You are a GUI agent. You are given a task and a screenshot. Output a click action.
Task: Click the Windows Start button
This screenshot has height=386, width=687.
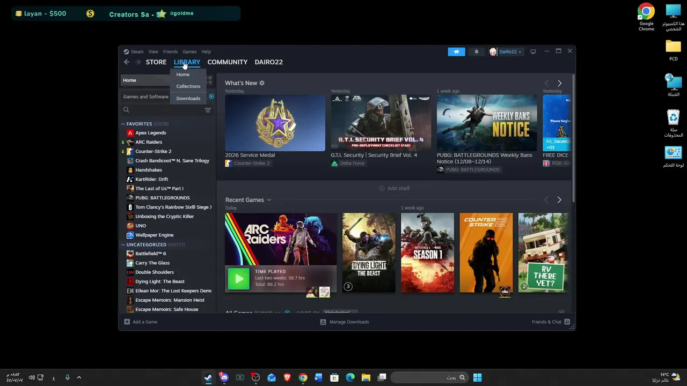[477, 377]
